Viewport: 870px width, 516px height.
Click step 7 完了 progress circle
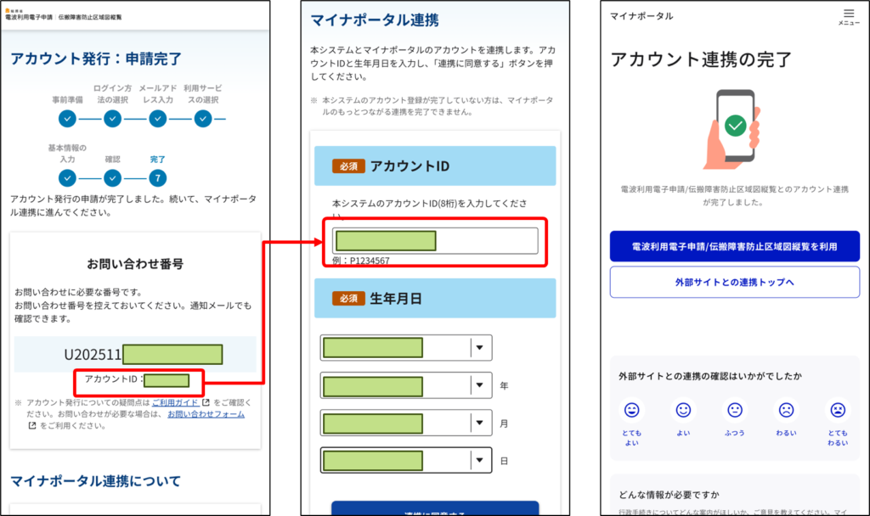pyautogui.click(x=157, y=177)
